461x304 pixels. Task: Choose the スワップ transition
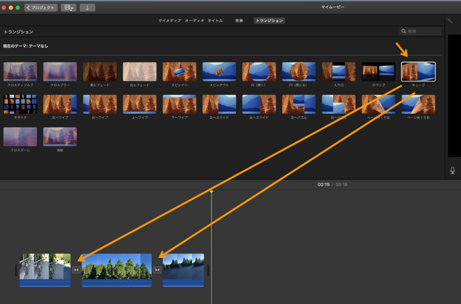pos(378,72)
